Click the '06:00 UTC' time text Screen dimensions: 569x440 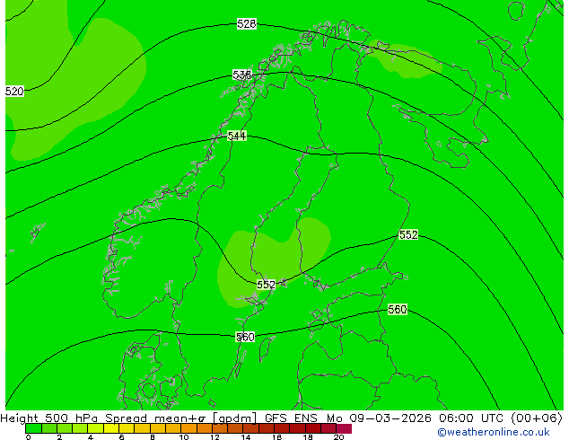coord(470,418)
